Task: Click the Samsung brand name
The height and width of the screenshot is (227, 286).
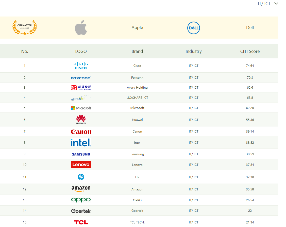Action: coord(137,154)
